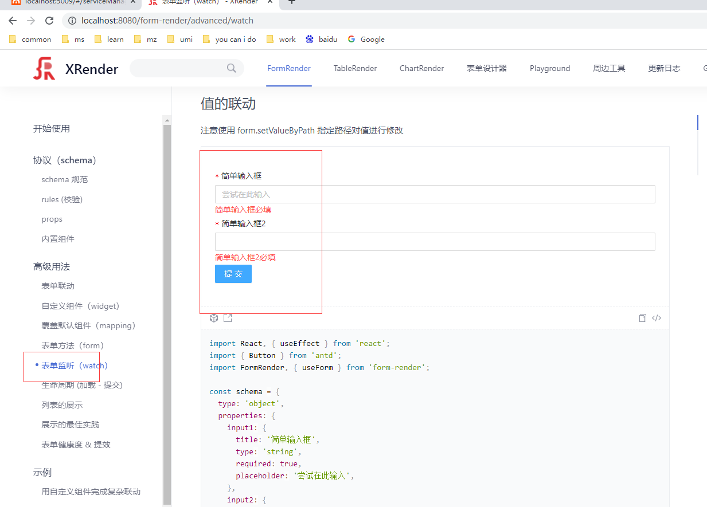707x507 pixels.
Task: Navigate to 更新日志
Action: [x=664, y=68]
